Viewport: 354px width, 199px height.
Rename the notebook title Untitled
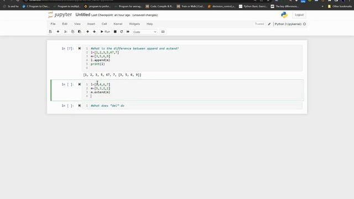[x=83, y=15]
